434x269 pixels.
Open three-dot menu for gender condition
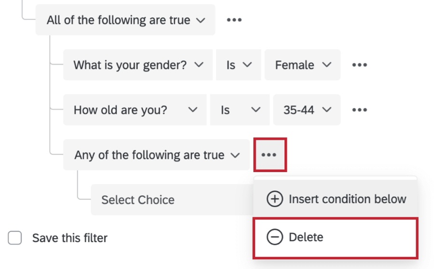click(359, 65)
